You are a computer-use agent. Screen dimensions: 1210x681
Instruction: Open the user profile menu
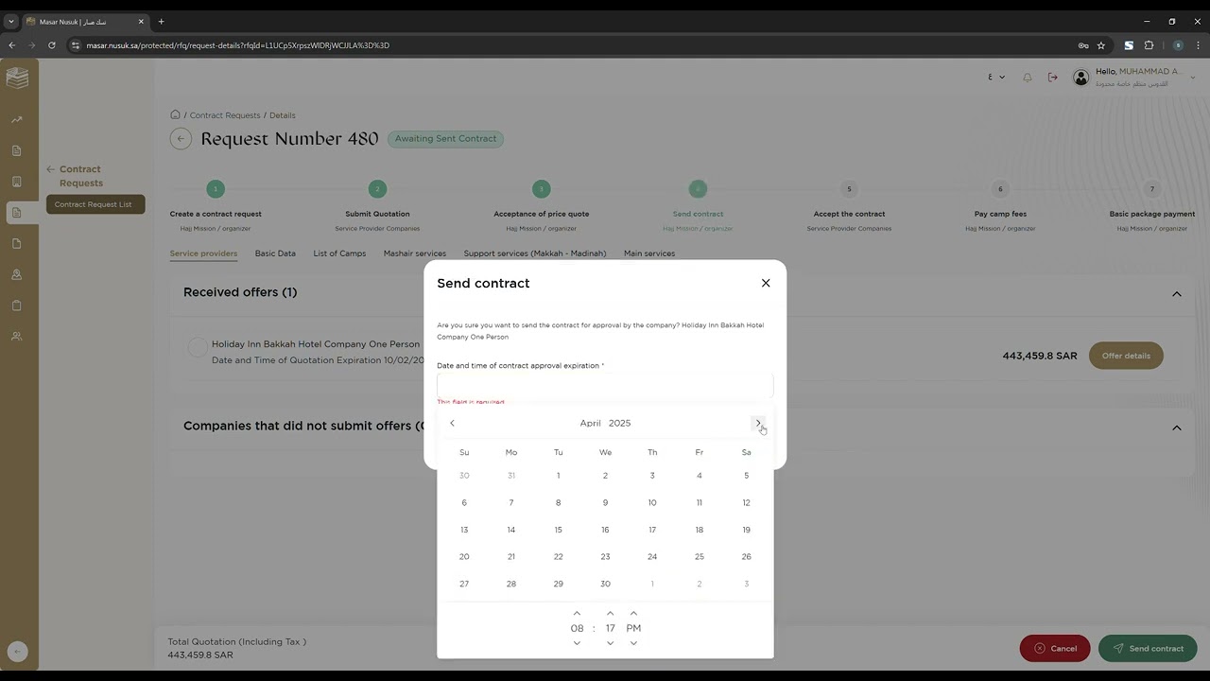pos(1134,78)
